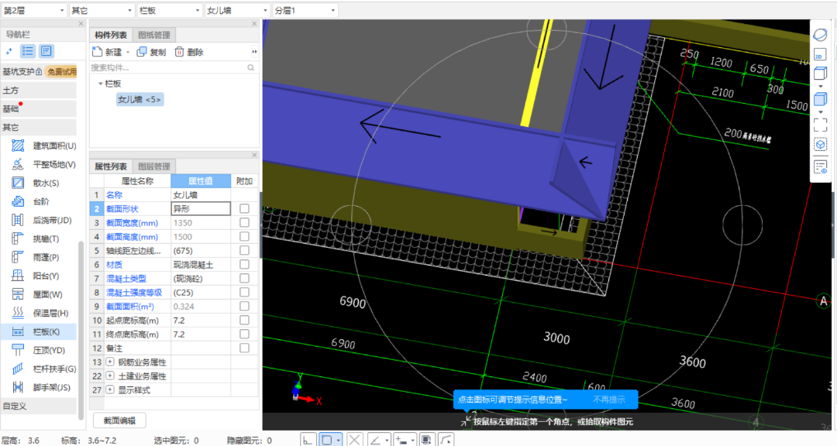Click the plus dynamic input icon
This screenshot has width=837, height=446.
coord(401,440)
